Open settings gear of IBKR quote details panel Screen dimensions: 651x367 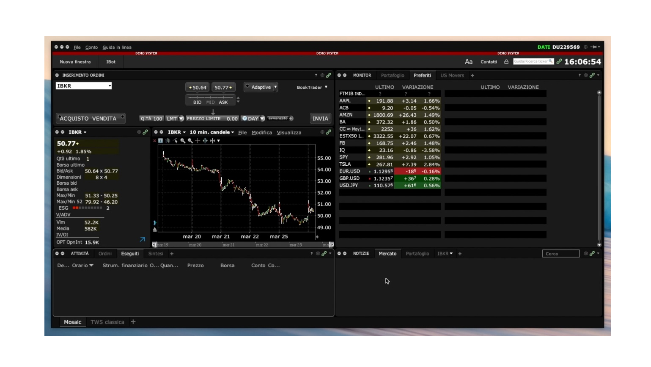(139, 132)
